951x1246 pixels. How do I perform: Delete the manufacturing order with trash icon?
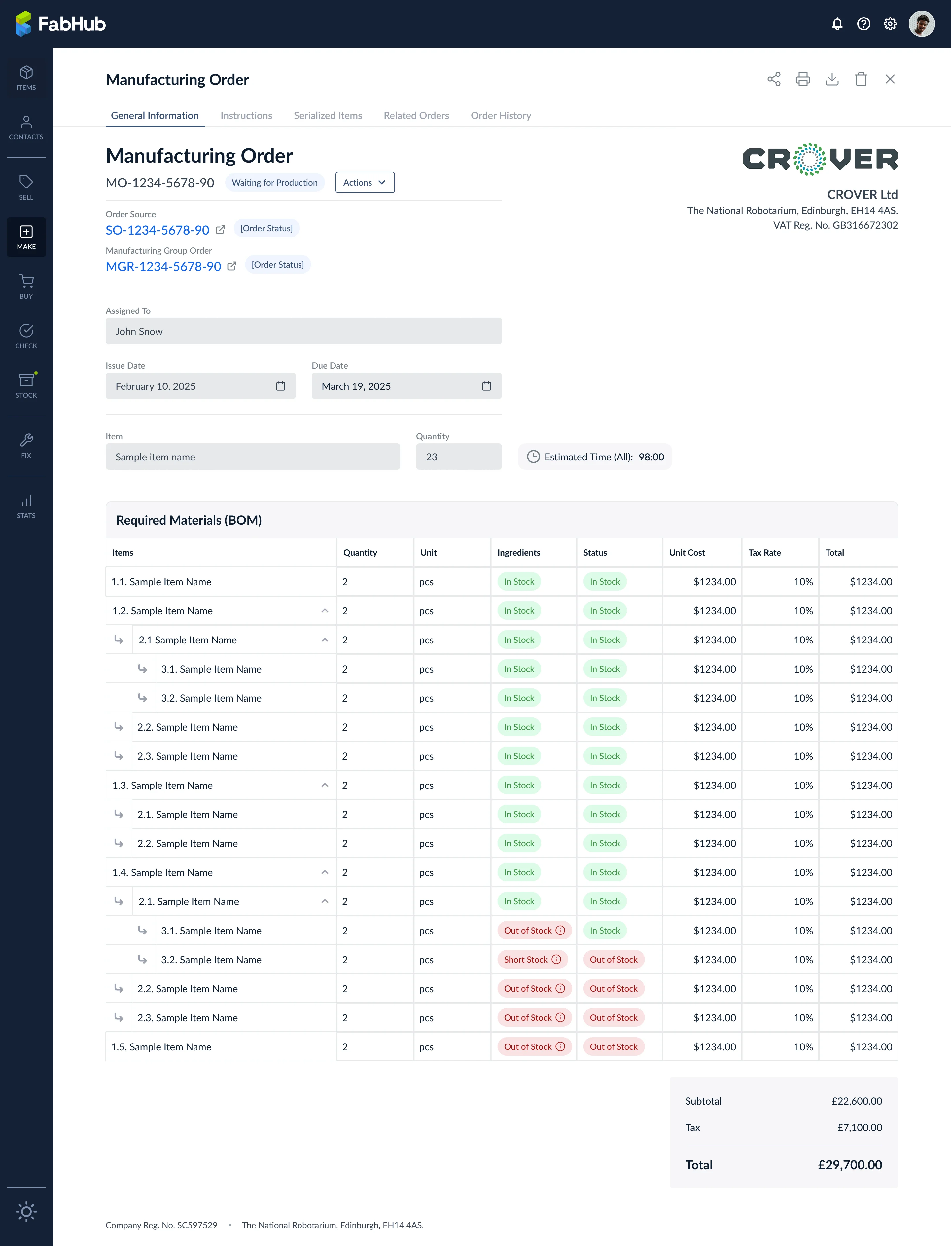pyautogui.click(x=861, y=79)
